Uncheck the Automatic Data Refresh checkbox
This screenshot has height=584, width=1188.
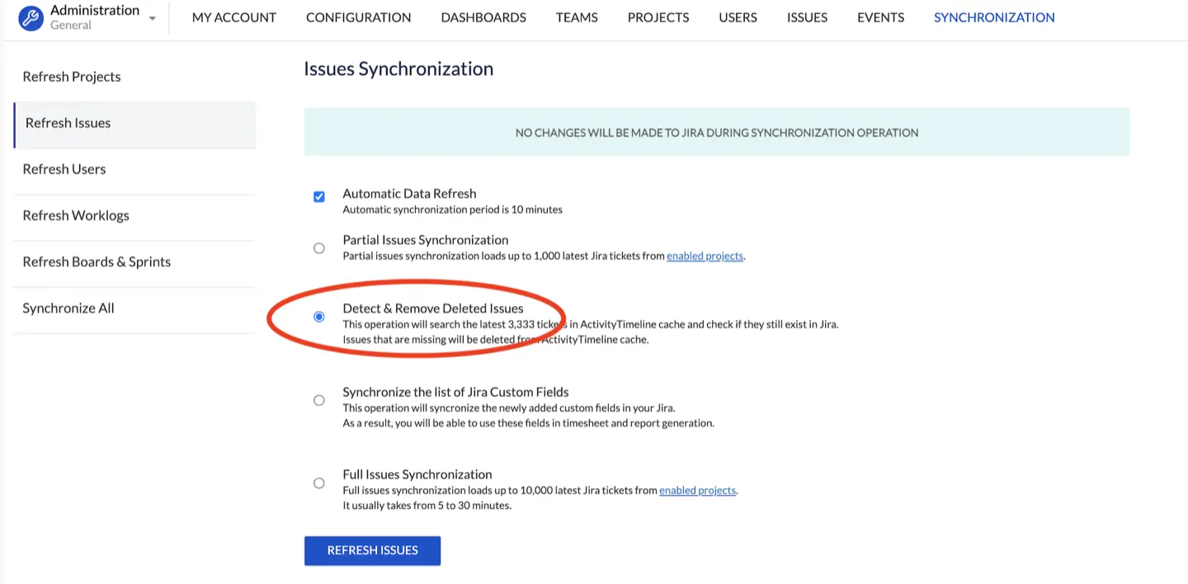pyautogui.click(x=319, y=197)
